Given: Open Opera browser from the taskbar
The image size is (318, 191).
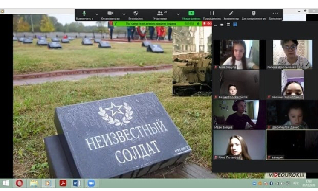Looking at the screenshot, I should tap(19, 183).
